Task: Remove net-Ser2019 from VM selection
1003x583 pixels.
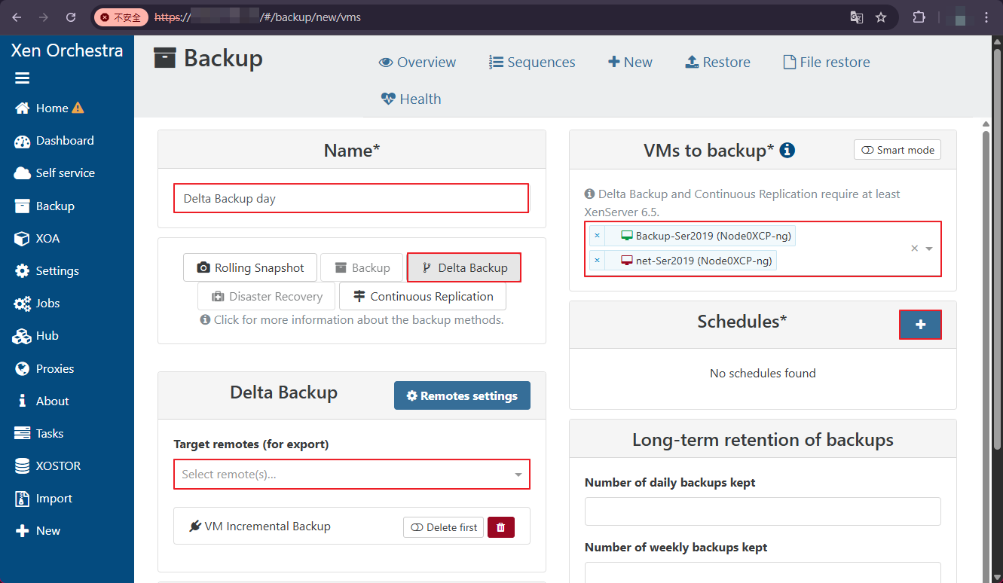Action: pos(598,261)
